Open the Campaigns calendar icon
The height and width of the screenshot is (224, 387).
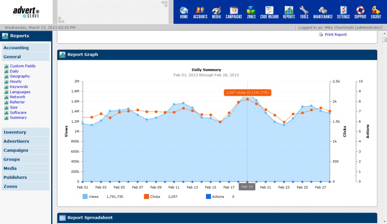point(234,13)
